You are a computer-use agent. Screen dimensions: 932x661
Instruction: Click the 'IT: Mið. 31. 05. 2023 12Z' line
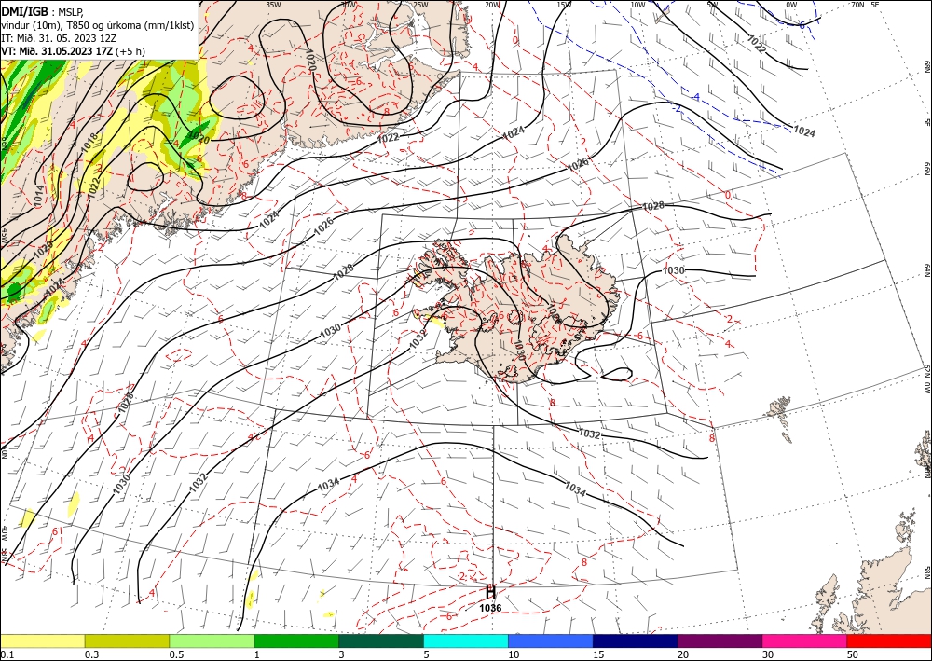coord(59,37)
